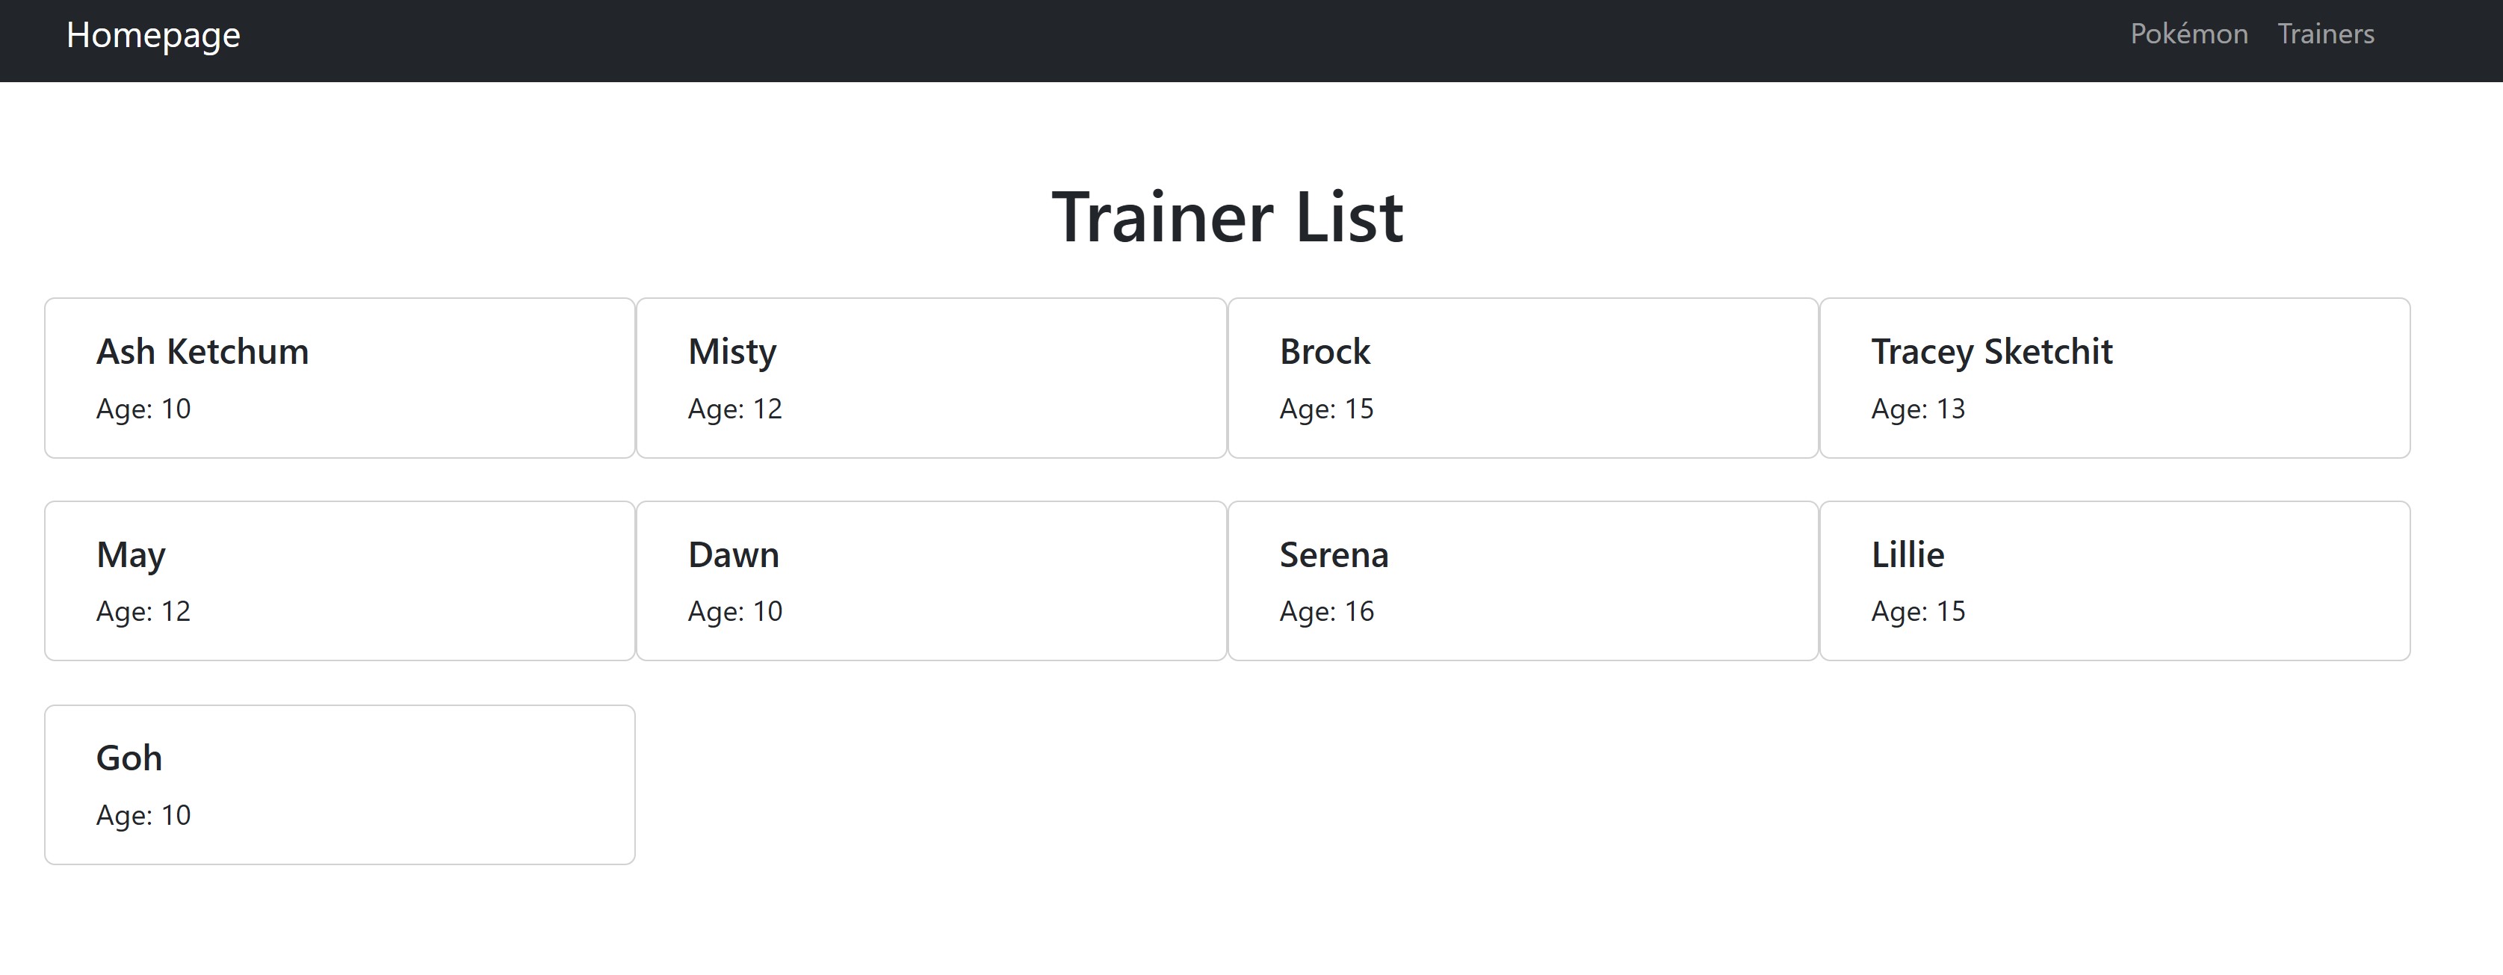
Task: Click the dark navigation bar background
Action: pyautogui.click(x=1166, y=39)
